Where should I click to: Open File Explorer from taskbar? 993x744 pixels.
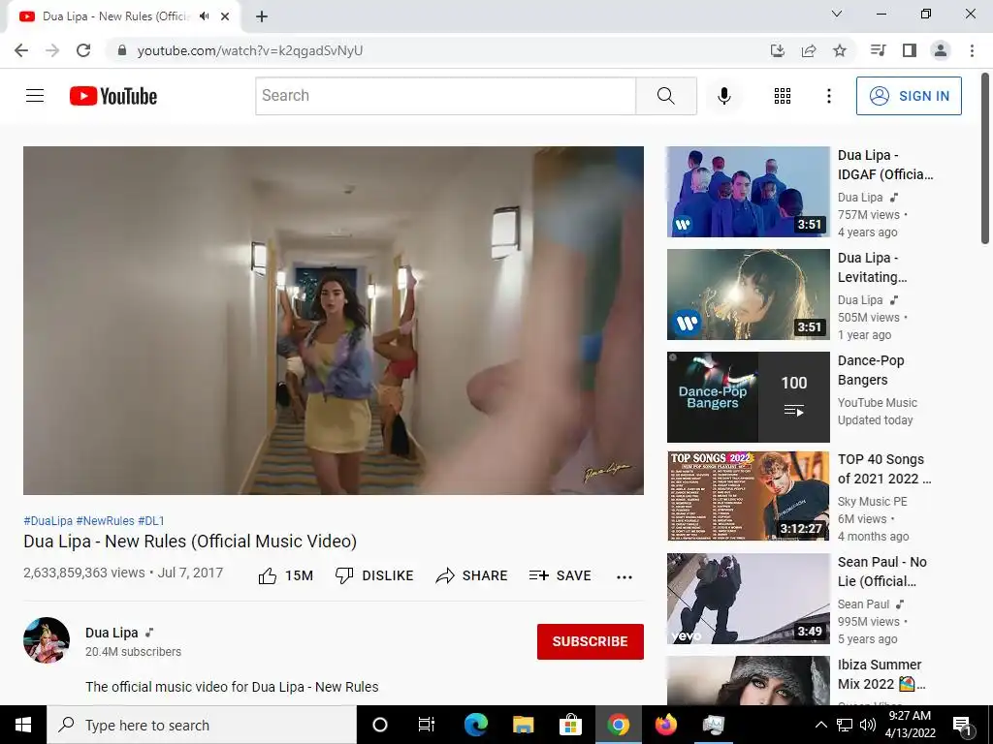click(523, 725)
